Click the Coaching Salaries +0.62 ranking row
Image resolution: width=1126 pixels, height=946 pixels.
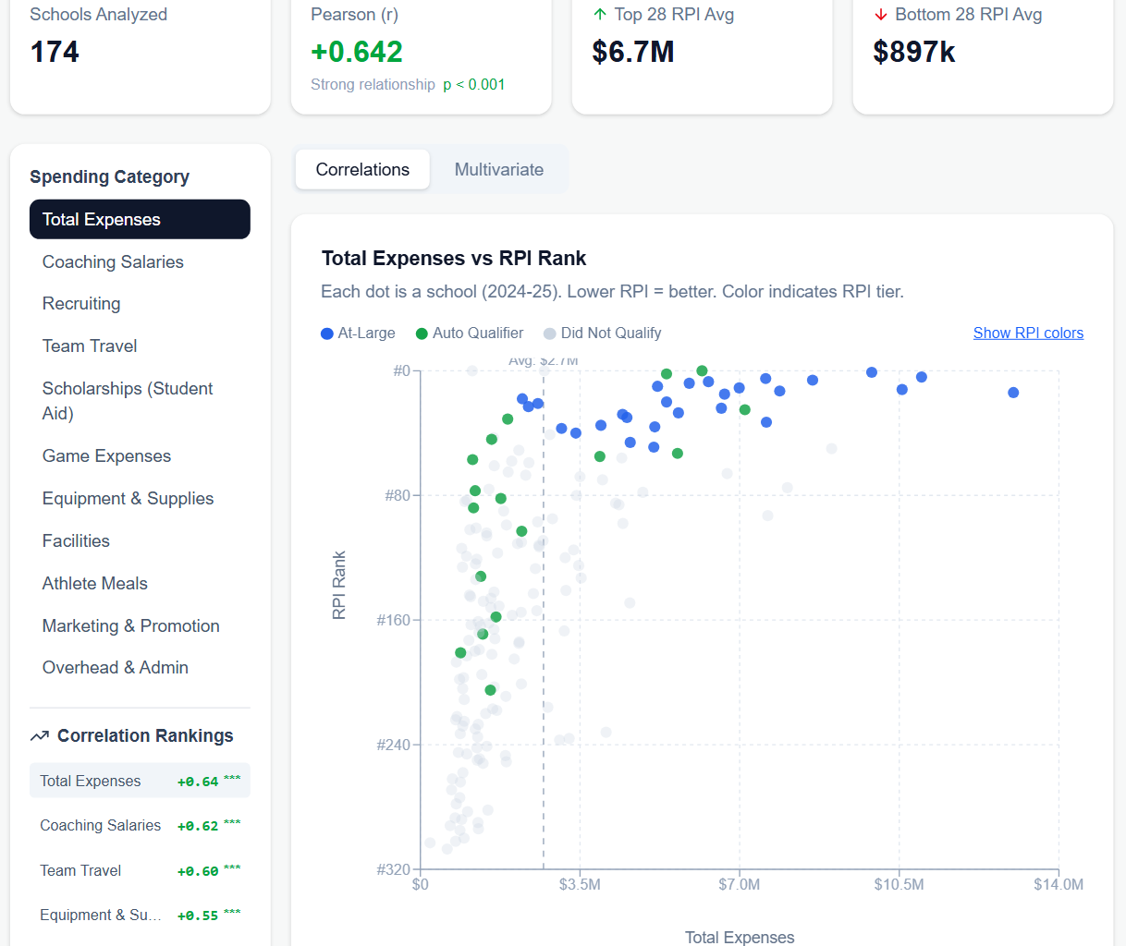[x=140, y=826]
